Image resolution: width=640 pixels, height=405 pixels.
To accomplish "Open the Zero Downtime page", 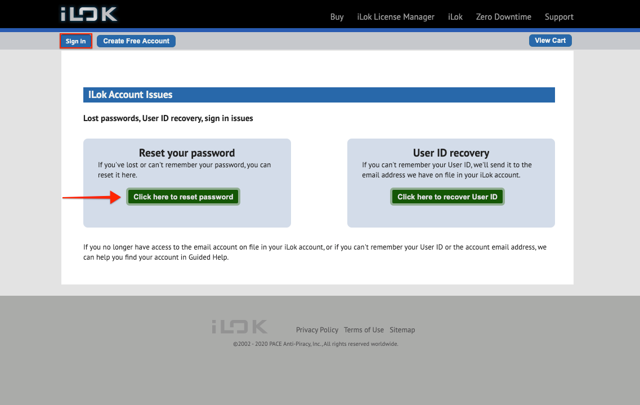I will 503,17.
